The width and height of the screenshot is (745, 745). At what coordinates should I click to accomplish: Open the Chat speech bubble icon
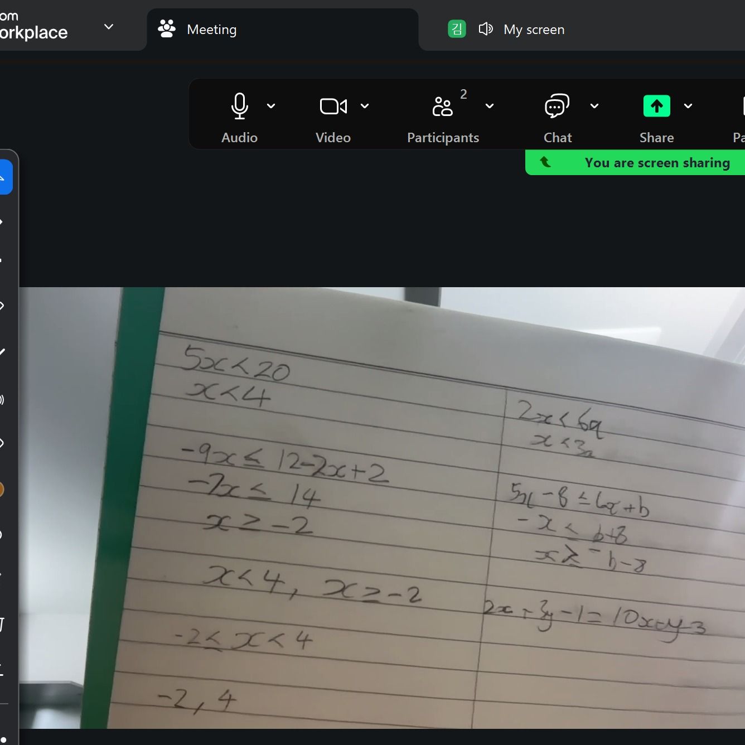557,106
